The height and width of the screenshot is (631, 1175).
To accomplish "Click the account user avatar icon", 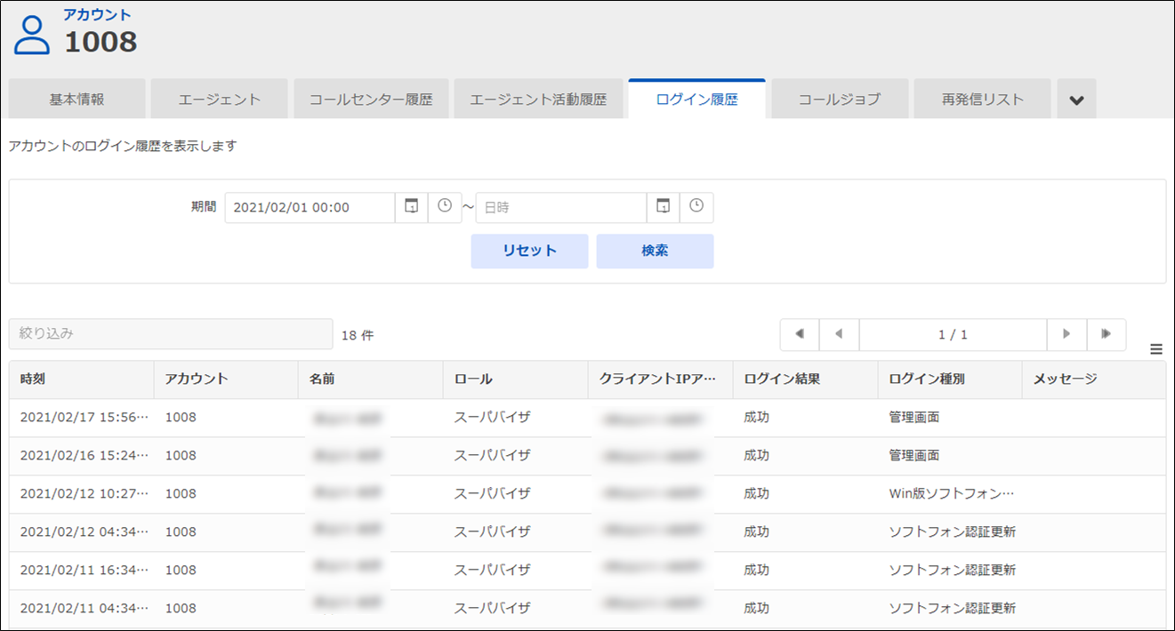I will pos(32,34).
